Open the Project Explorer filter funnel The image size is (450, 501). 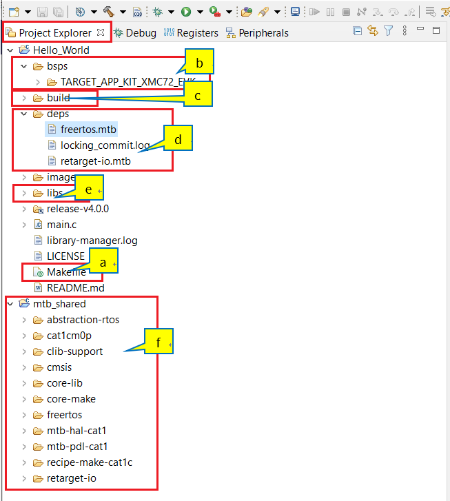coord(389,31)
